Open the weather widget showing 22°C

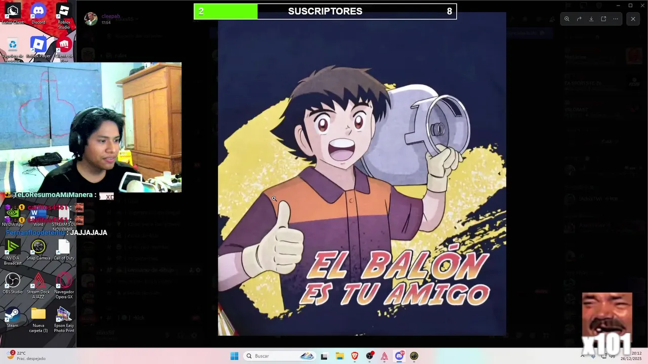(26, 356)
